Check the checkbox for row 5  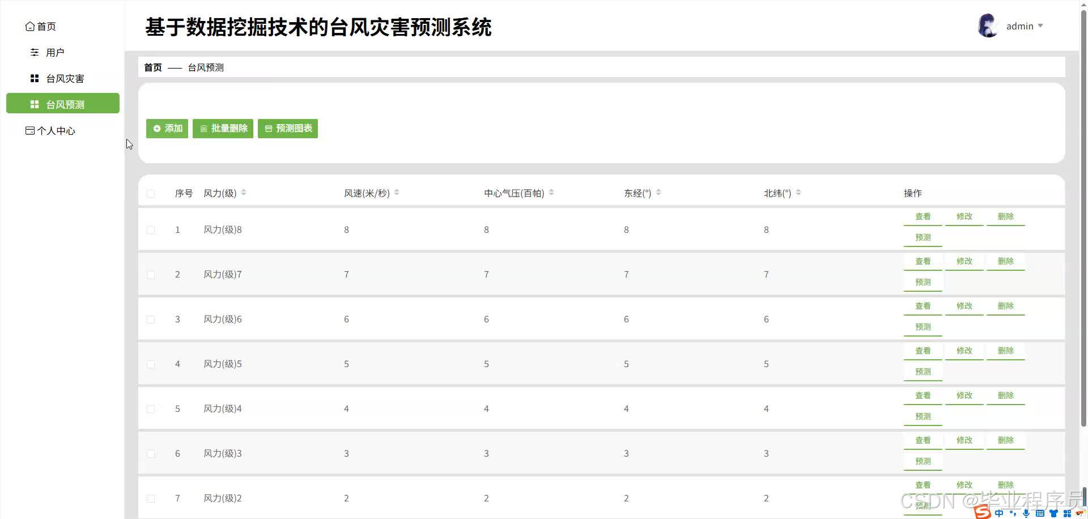151,409
